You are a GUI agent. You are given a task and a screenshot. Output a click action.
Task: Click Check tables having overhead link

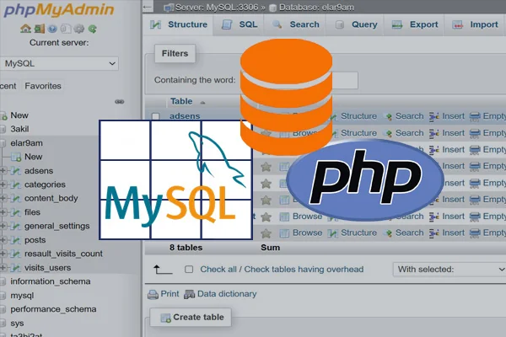pyautogui.click(x=304, y=270)
